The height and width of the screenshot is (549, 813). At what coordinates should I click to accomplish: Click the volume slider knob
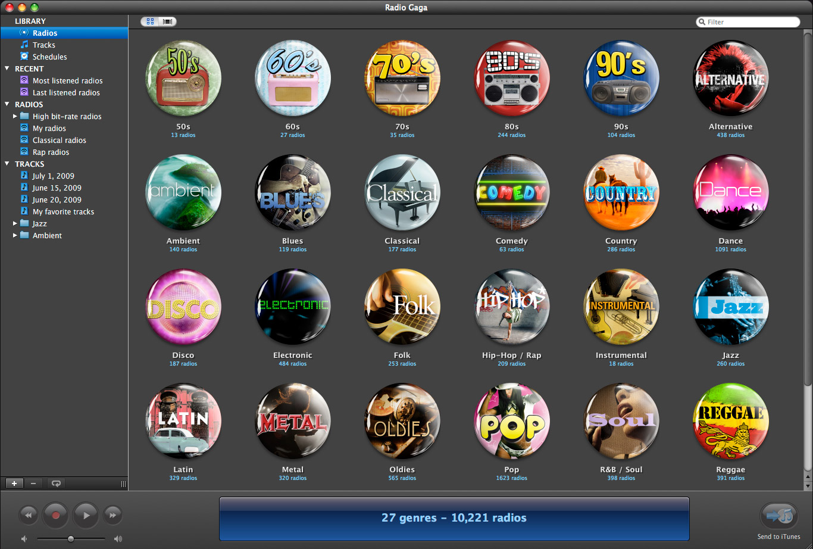(71, 539)
